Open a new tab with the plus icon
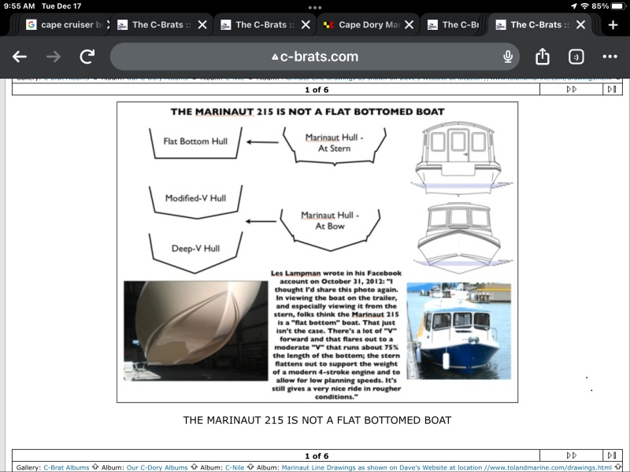This screenshot has width=630, height=472. pyautogui.click(x=613, y=25)
